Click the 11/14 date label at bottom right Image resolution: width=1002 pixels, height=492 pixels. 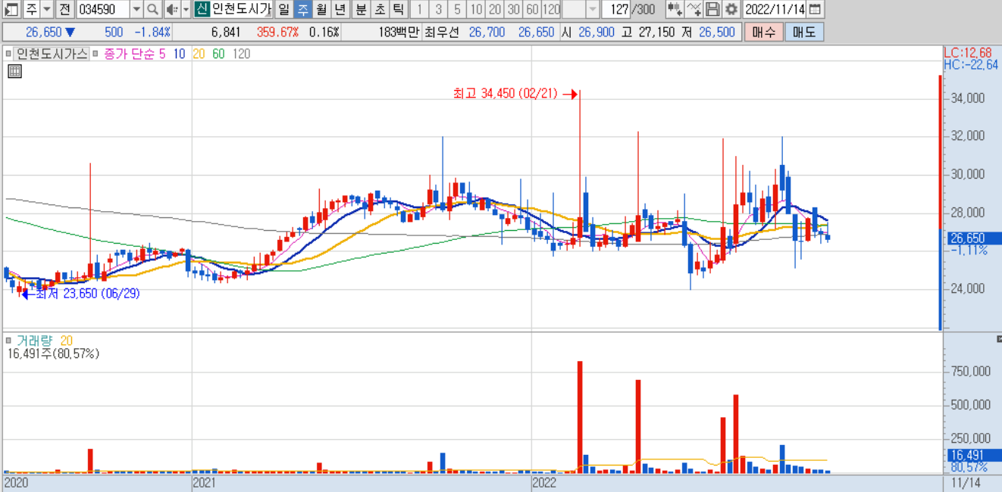pos(966,482)
